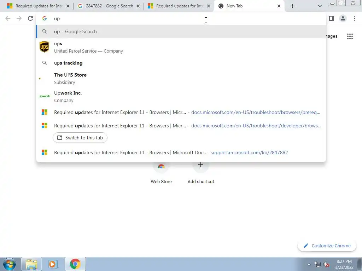Open the UPS shield logo suggestion icon
Screen dimensions: 362x271
pyautogui.click(x=44, y=47)
